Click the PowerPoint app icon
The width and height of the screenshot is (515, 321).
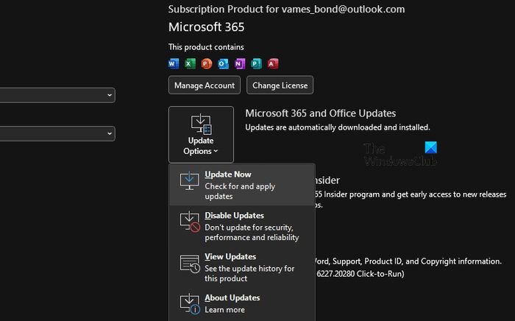click(x=207, y=63)
